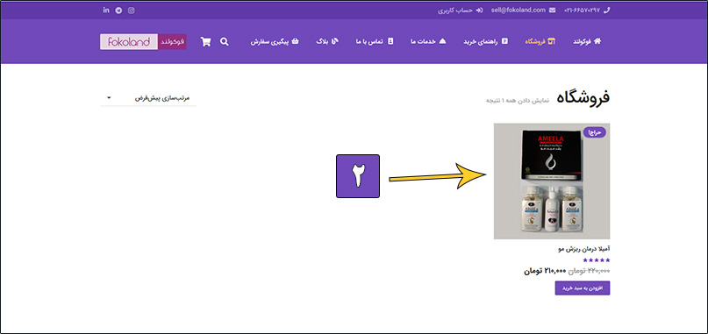This screenshot has height=334, width=708.
Task: Open the آمیلا درمان ریزش مو product title
Action: point(584,249)
